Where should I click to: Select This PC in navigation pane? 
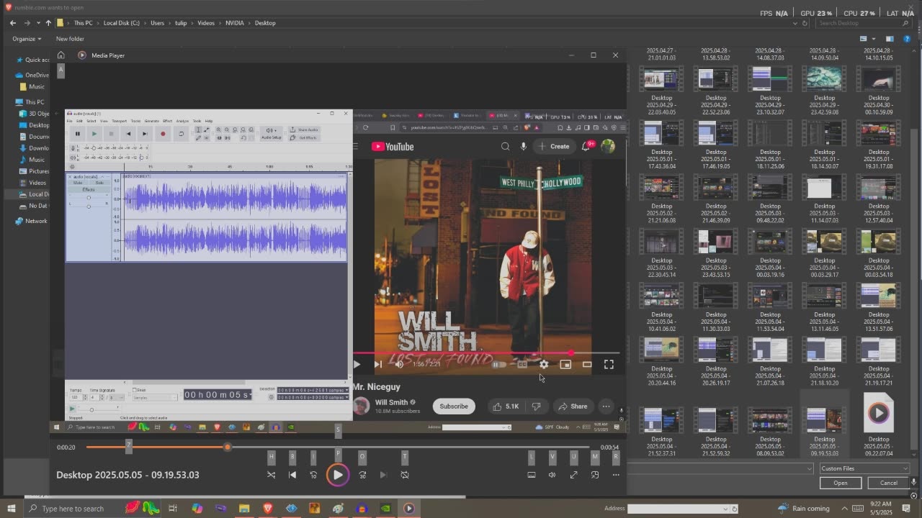pyautogui.click(x=30, y=102)
